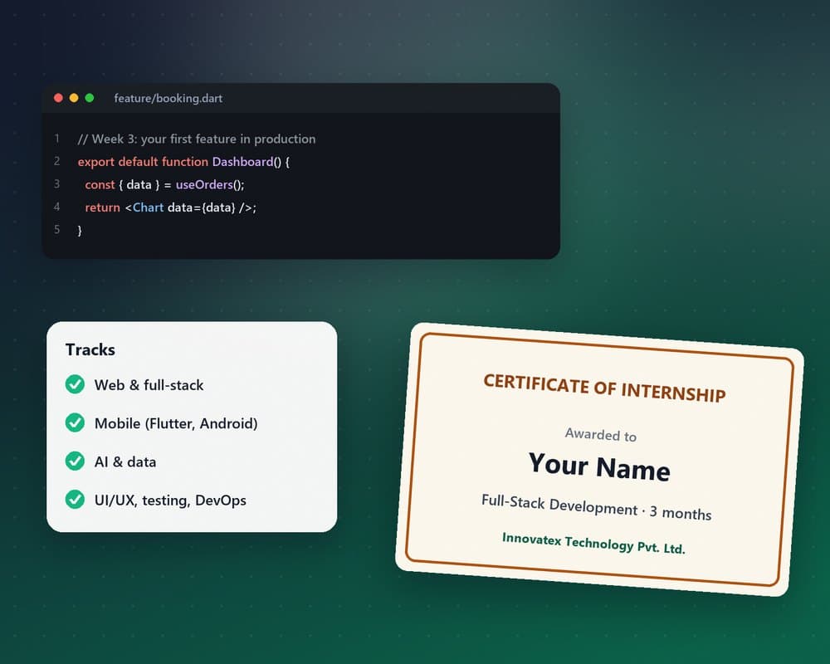Image resolution: width=830 pixels, height=664 pixels.
Task: Click the code line "return <Chart data={data} />;"
Action: coord(170,207)
